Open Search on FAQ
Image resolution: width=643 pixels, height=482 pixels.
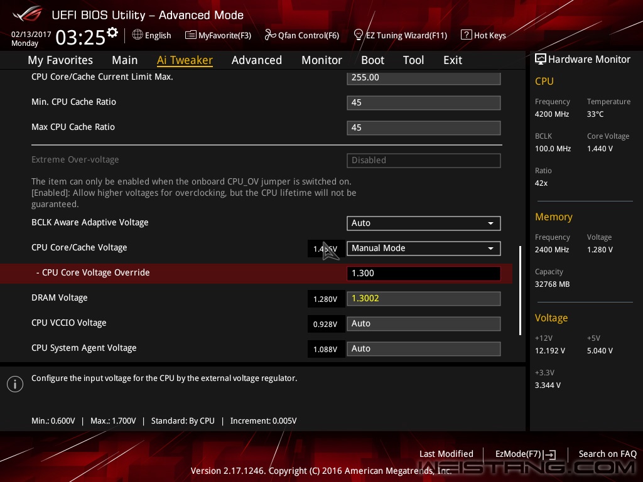(607, 454)
